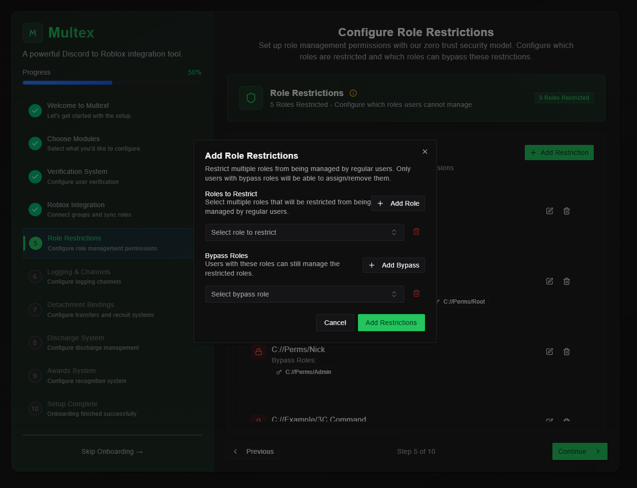Click the Multex title text
The width and height of the screenshot is (637, 488).
coord(71,33)
